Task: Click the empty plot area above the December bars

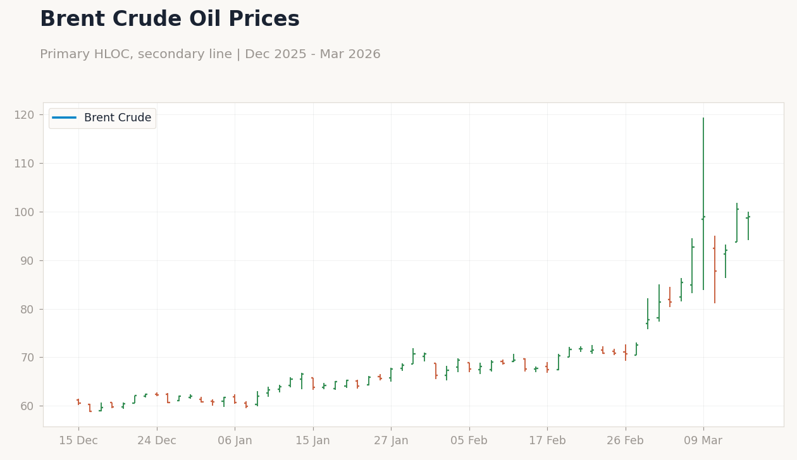Action: pos(127,253)
